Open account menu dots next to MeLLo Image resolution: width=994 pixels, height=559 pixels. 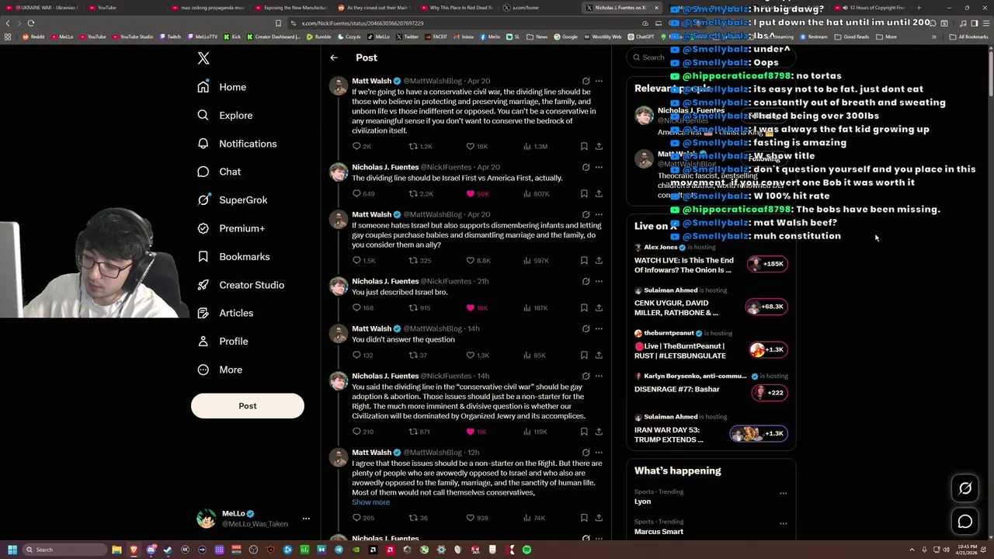(x=306, y=519)
